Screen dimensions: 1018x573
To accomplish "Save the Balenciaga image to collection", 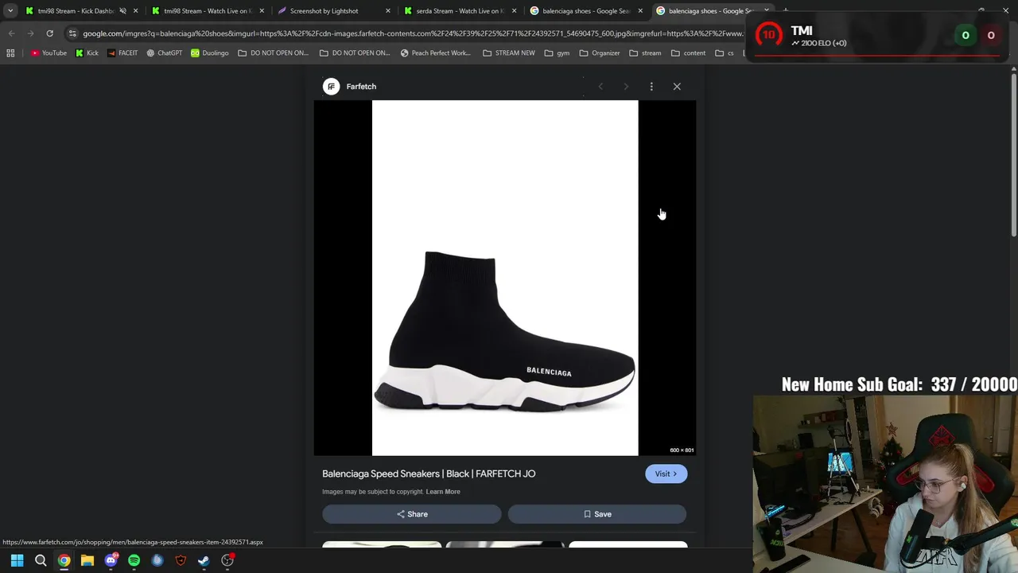I will point(597,514).
